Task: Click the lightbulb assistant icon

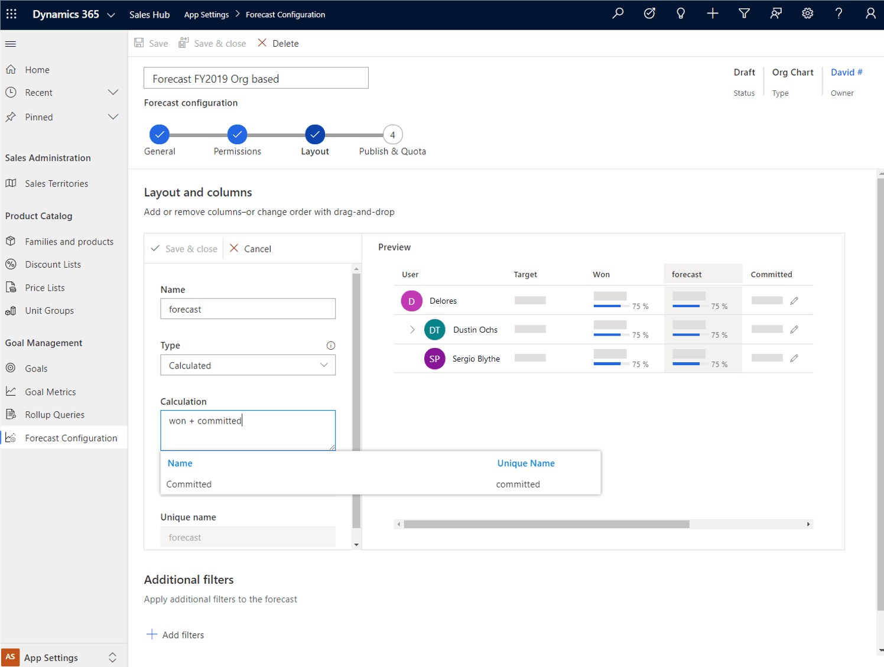Action: click(x=681, y=13)
